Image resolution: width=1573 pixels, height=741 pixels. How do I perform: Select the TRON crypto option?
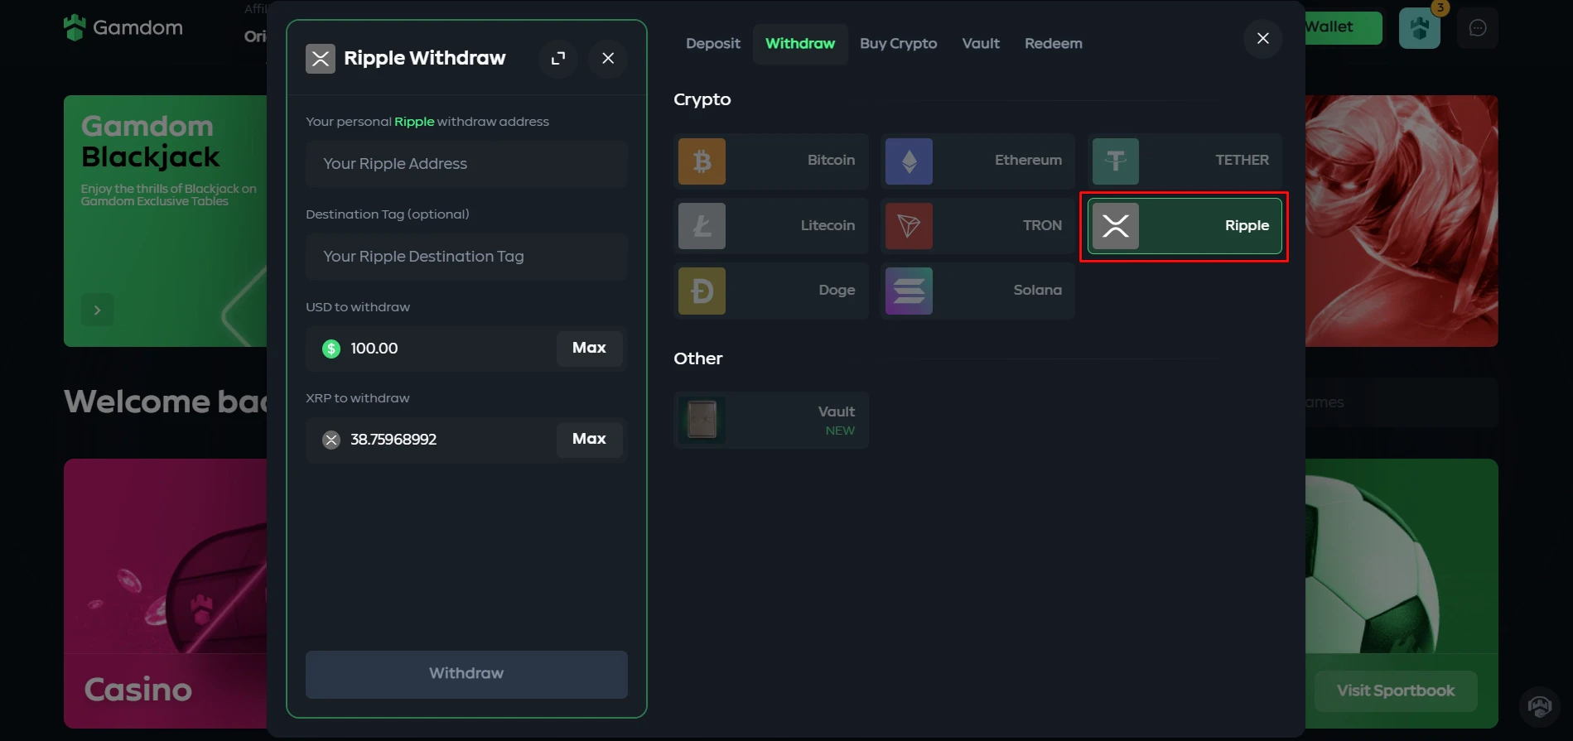pyautogui.click(x=977, y=226)
